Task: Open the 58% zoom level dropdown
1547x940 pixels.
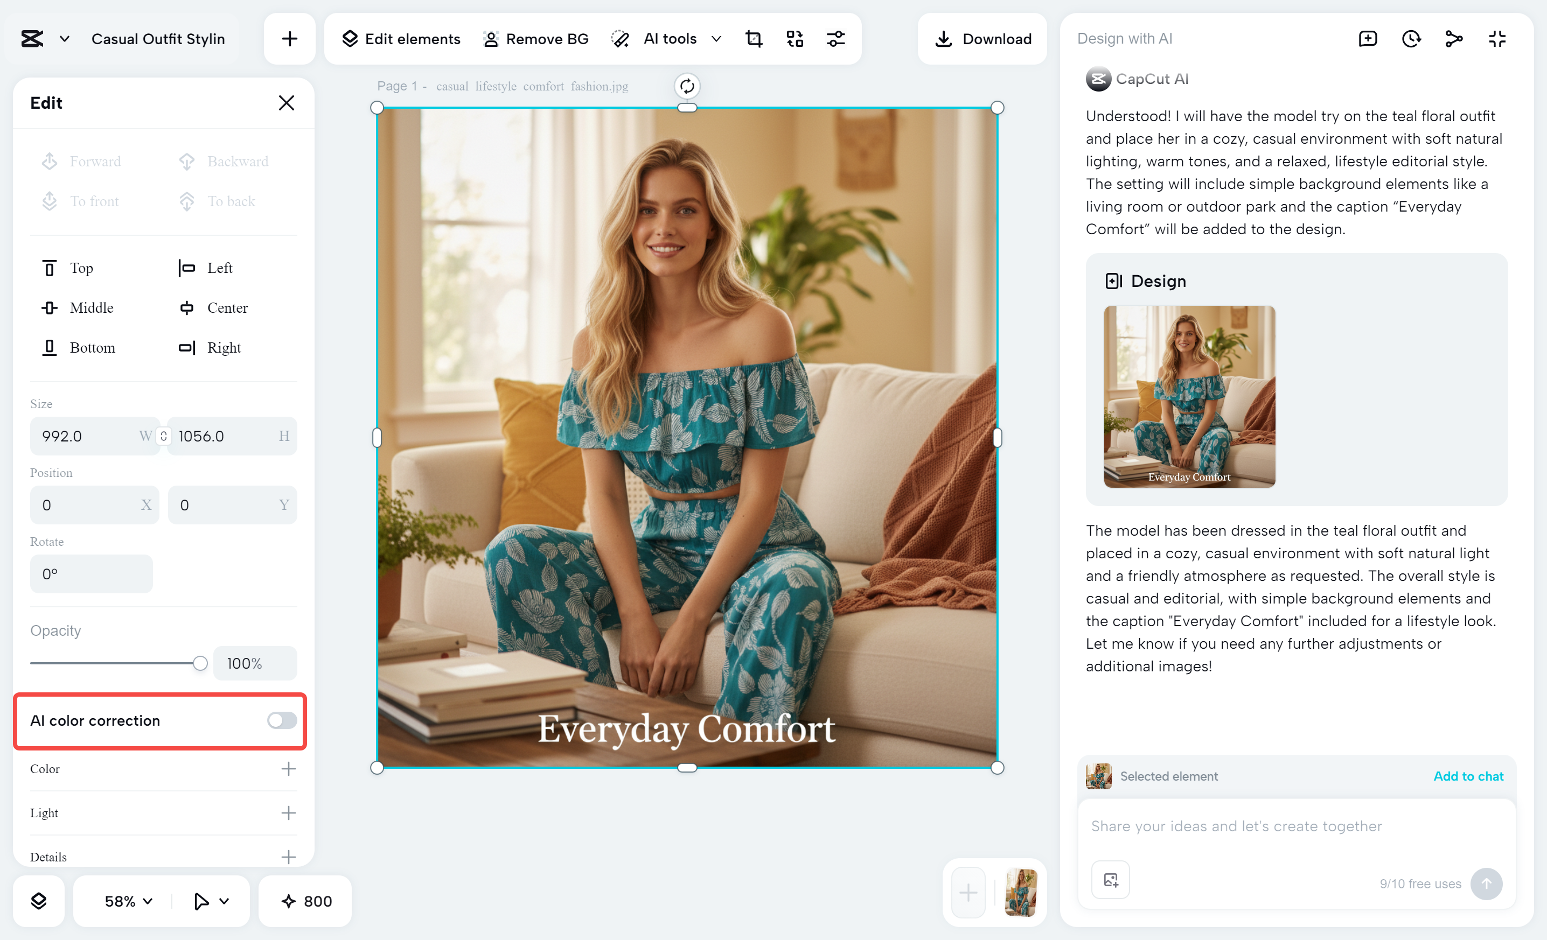Action: 129,901
